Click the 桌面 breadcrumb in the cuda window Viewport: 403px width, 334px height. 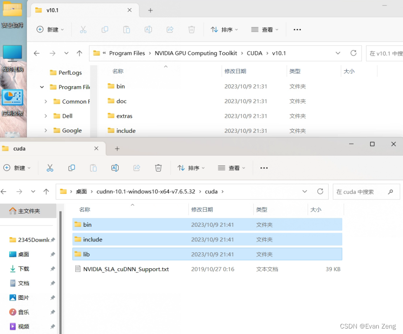click(81, 191)
